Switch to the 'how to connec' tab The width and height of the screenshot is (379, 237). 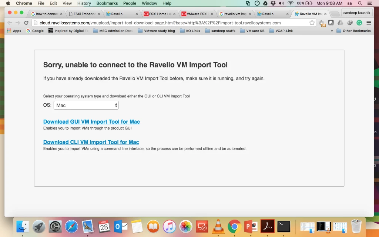[x=46, y=14]
